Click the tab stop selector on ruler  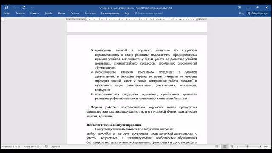(3, 20)
